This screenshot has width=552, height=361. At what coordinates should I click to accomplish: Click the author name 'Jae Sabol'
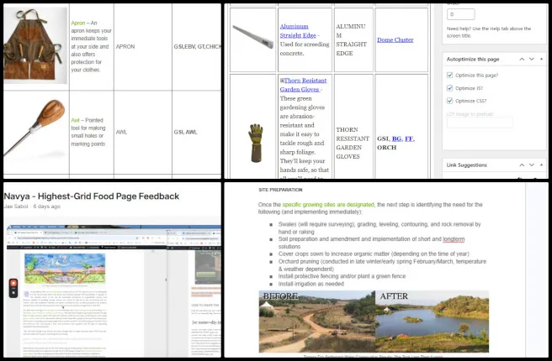pyautogui.click(x=16, y=207)
